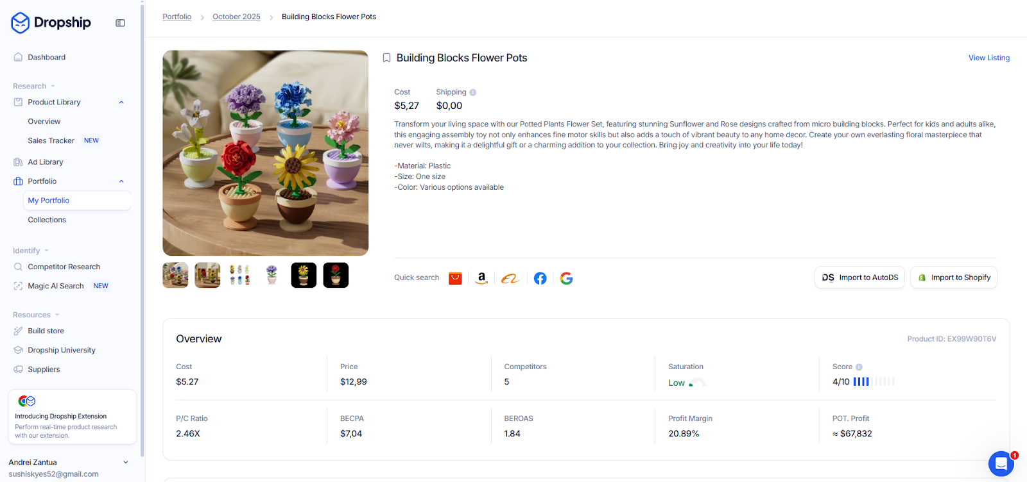Click the AliExpress quick search icon
Image resolution: width=1027 pixels, height=482 pixels.
[x=455, y=278]
